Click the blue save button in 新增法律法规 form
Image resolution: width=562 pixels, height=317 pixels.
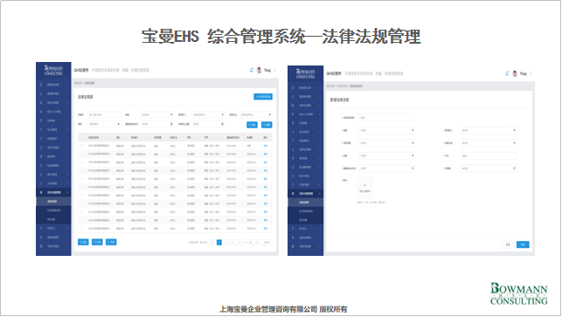523,245
